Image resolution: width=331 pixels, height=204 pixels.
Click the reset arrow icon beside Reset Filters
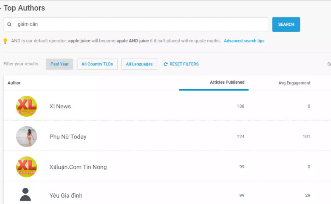(x=166, y=64)
